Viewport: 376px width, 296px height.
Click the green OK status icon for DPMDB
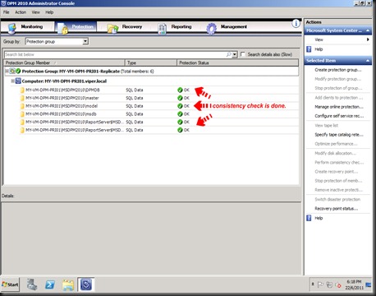click(x=180, y=90)
